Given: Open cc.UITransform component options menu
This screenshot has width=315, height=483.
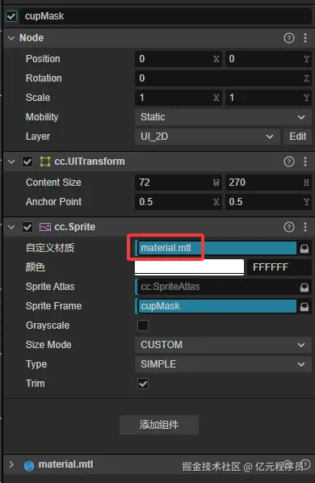Looking at the screenshot, I should (x=305, y=162).
